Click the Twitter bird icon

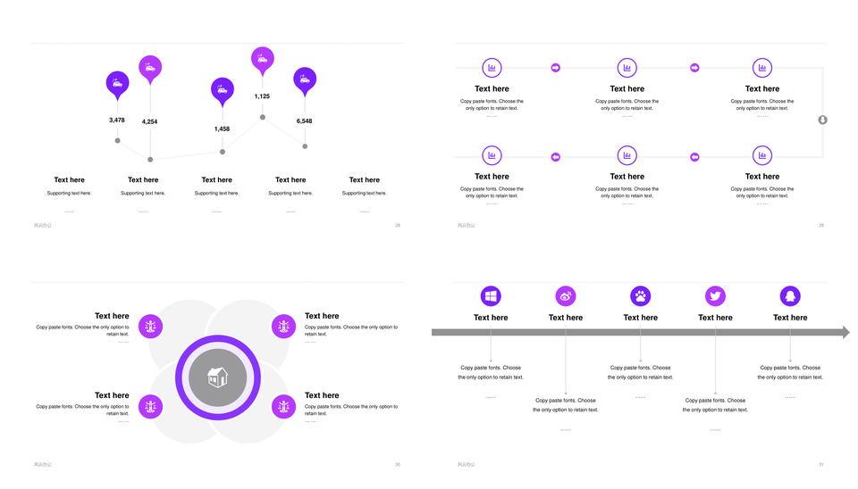click(715, 296)
